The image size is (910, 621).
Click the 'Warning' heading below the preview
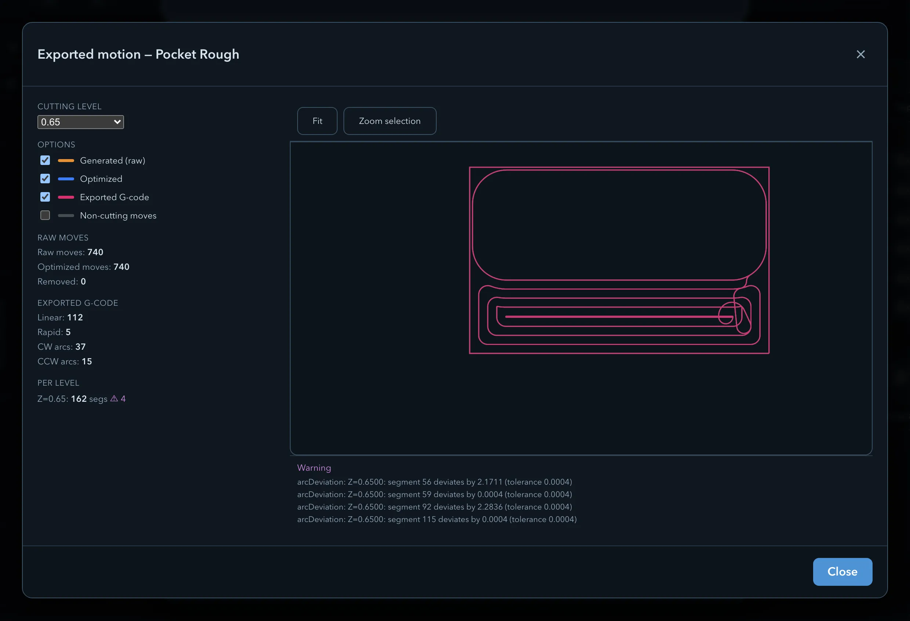coord(314,468)
